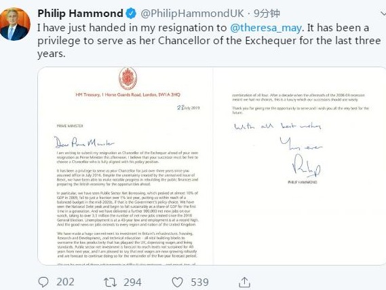Image resolution: width=386 pixels, height=290 pixels.
Task: Click the handwritten Philip signature
Action: coord(307,166)
